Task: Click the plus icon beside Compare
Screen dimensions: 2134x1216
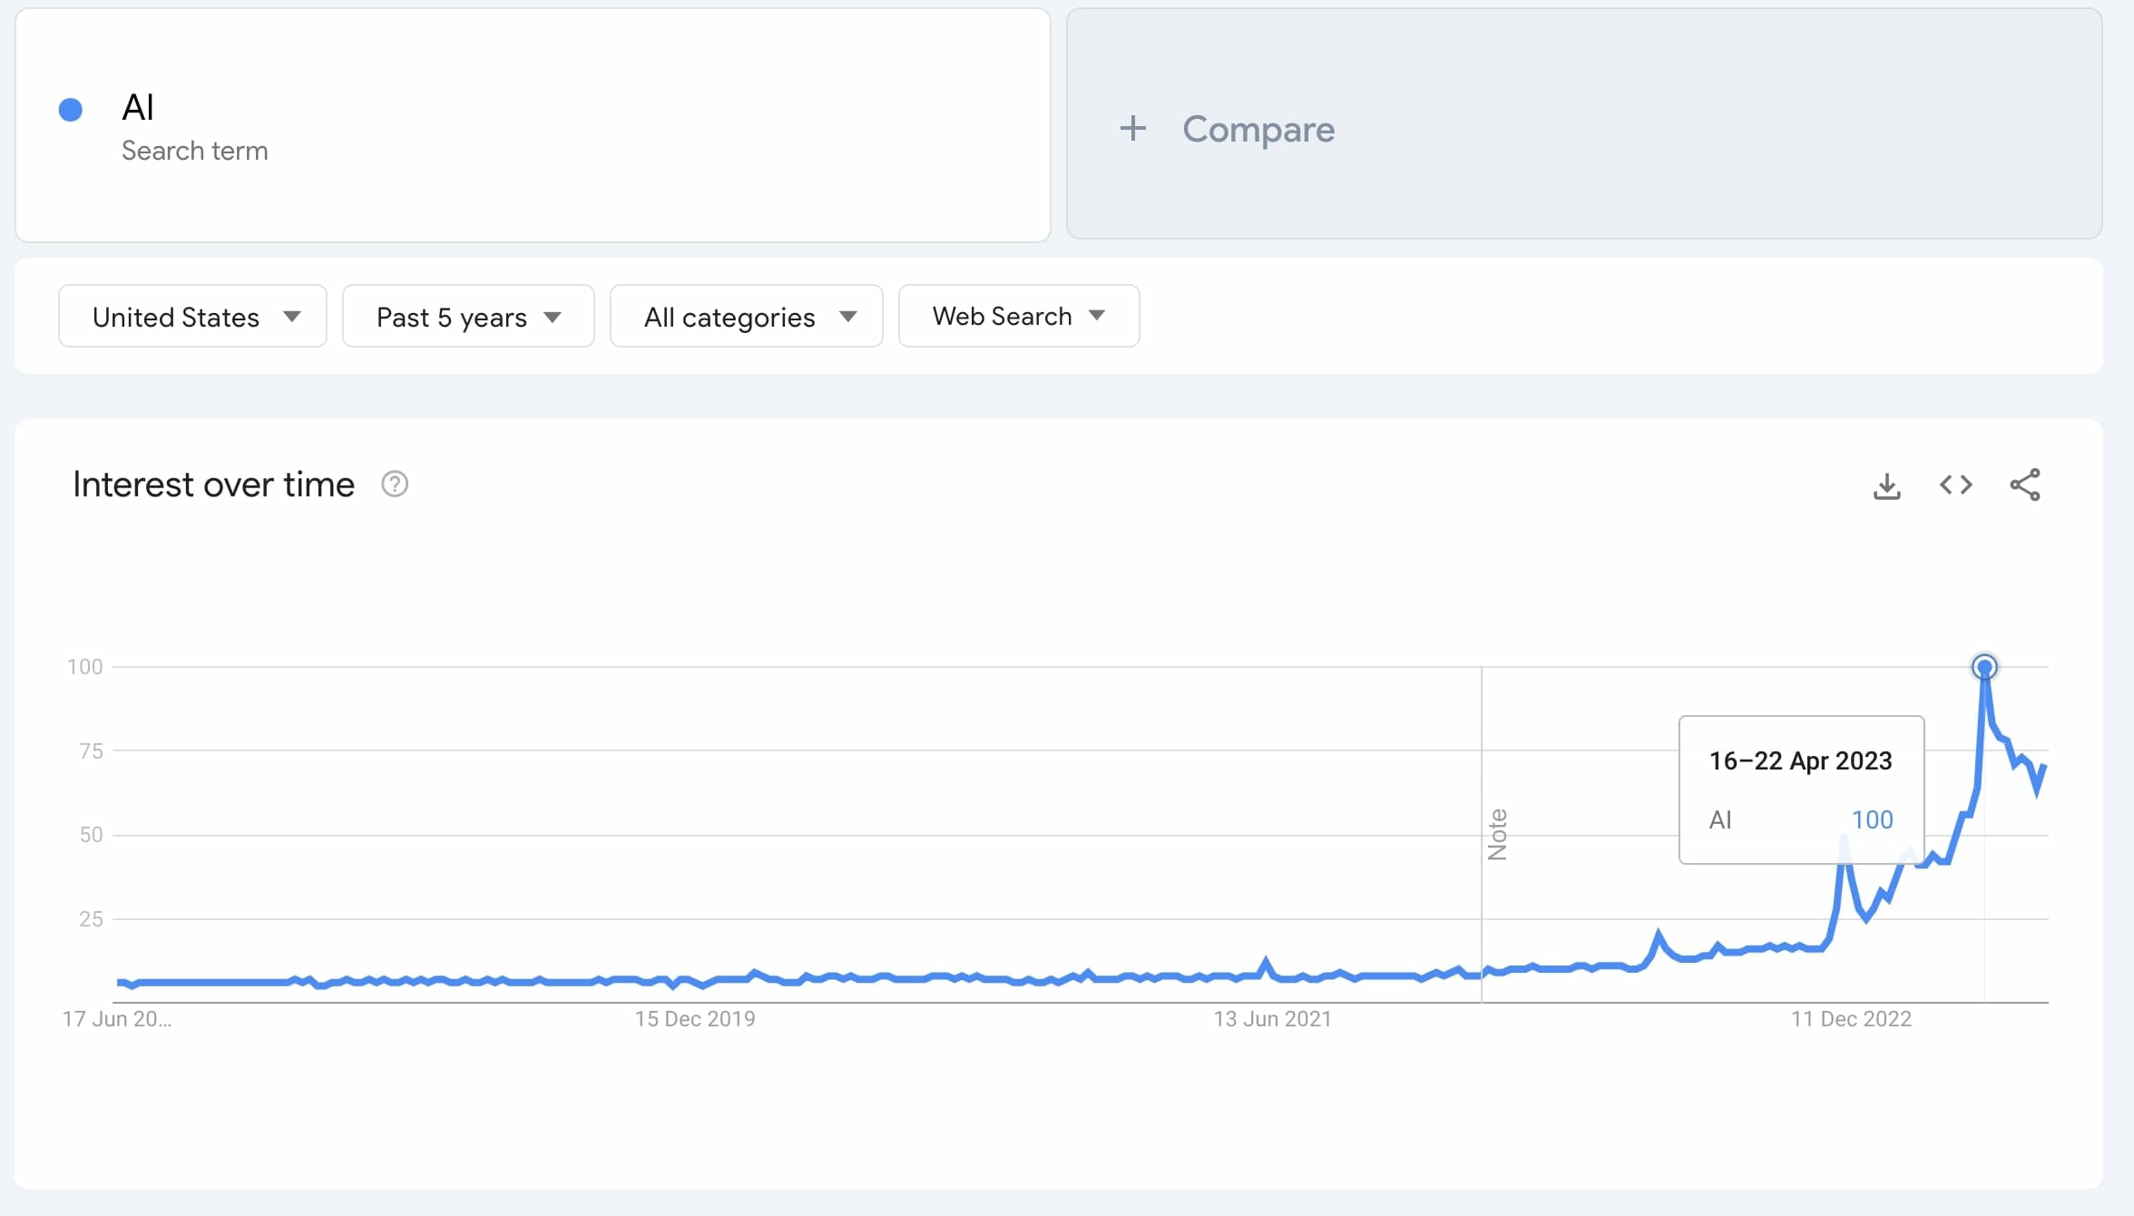Action: [1132, 129]
